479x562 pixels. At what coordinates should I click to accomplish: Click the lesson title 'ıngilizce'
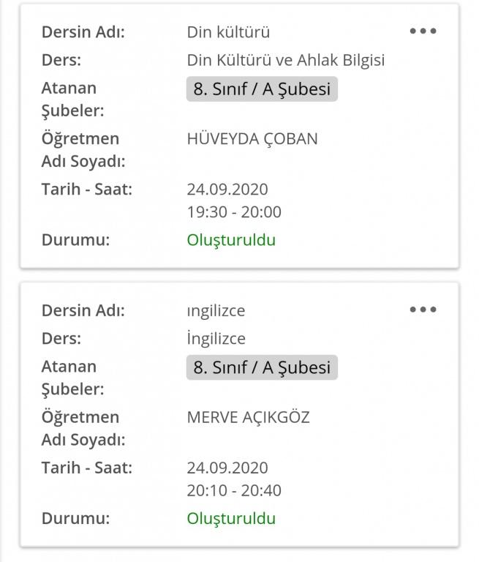216,310
